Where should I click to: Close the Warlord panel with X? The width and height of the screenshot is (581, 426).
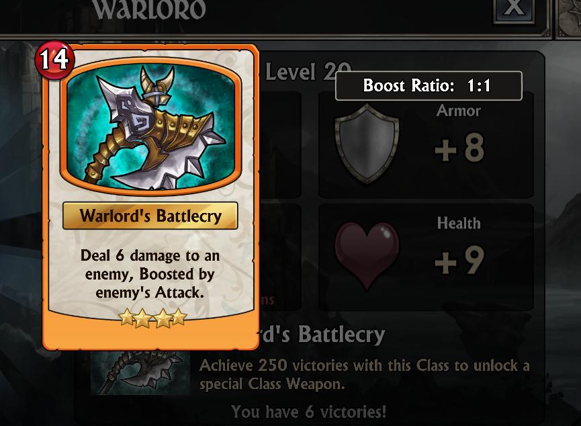514,9
